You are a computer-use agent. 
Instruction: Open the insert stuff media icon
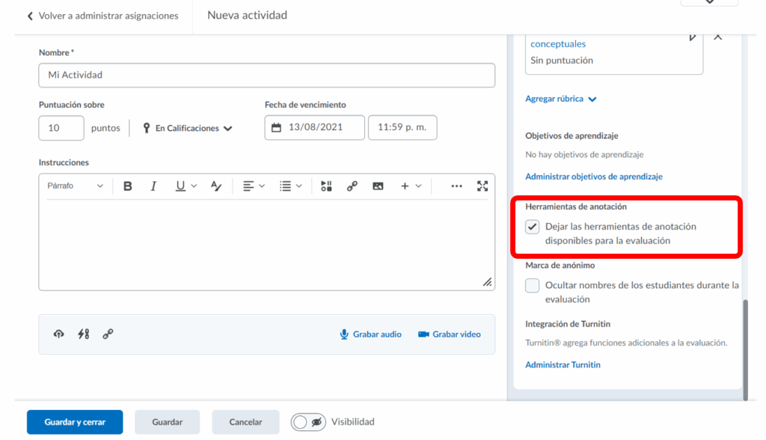tap(326, 186)
